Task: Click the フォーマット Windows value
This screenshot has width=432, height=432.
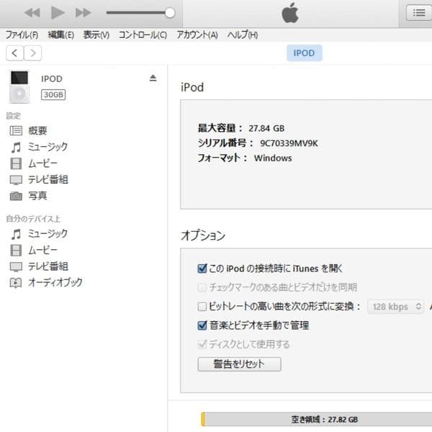Action: (273, 158)
